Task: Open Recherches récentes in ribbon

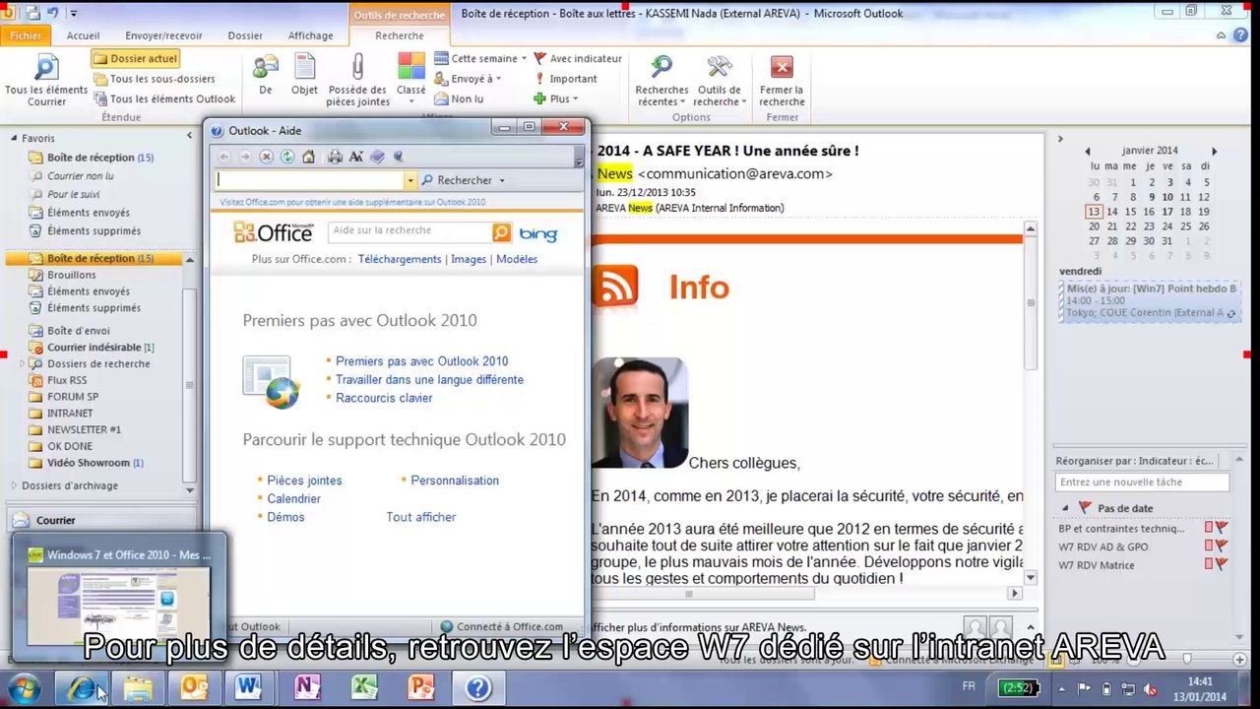Action: 661,79
